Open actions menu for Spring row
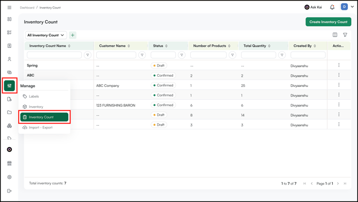 [x=339, y=65]
